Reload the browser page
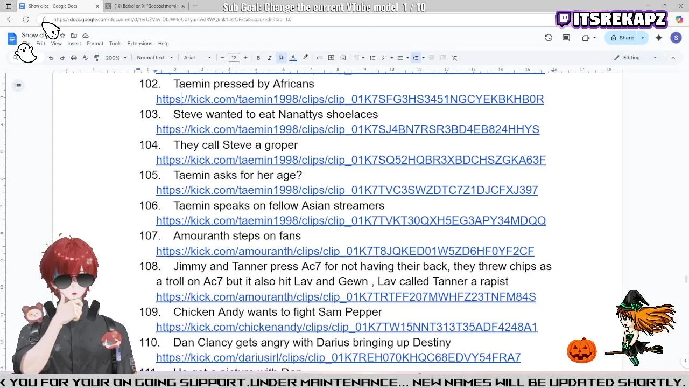This screenshot has width=689, height=388. (25, 19)
